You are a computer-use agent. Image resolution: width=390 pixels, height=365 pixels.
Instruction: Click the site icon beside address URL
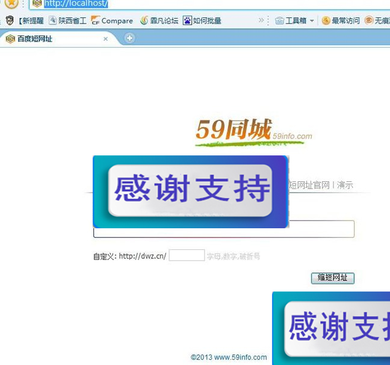[37, 4]
